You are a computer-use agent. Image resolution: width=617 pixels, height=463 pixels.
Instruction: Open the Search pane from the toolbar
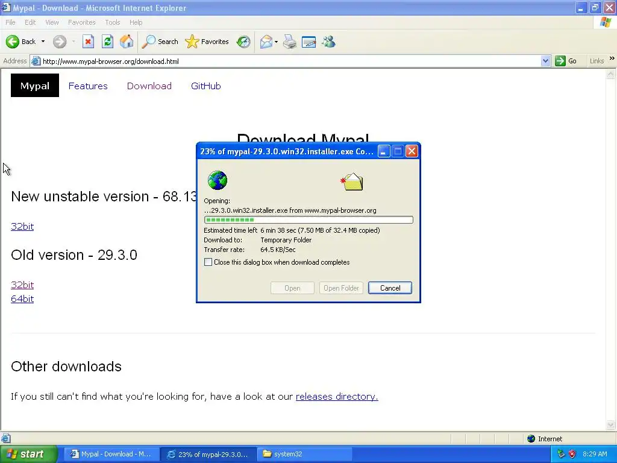point(160,42)
